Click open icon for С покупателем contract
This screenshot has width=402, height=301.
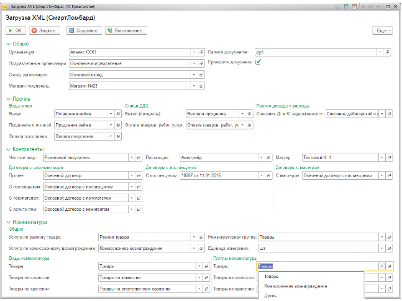tap(139, 198)
